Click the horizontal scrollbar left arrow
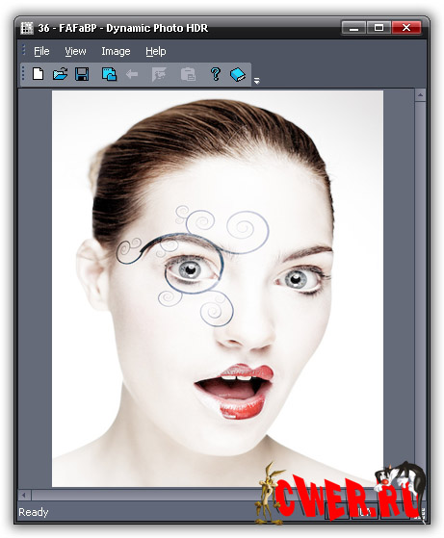 (24, 495)
